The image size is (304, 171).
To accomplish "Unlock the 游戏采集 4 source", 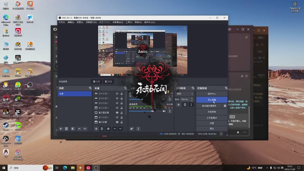I will click(x=122, y=93).
